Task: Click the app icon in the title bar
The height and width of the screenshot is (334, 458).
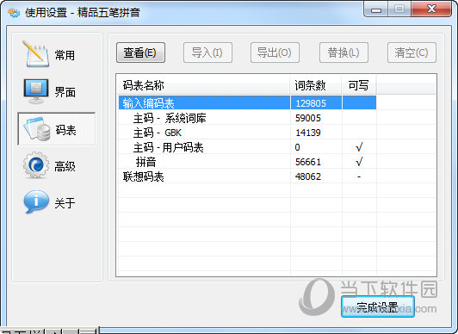Action: click(x=14, y=12)
